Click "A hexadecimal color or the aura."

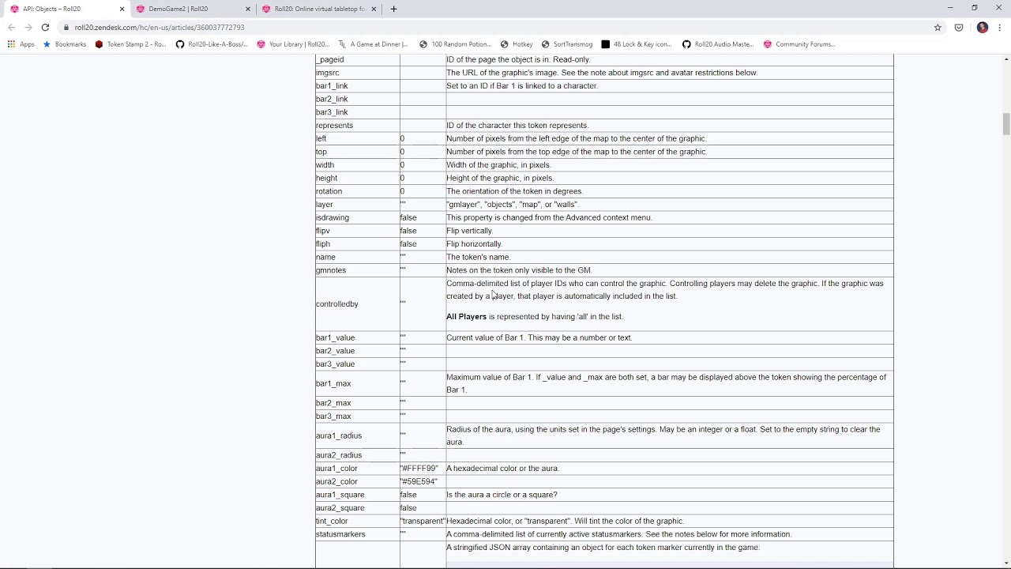[502, 469]
